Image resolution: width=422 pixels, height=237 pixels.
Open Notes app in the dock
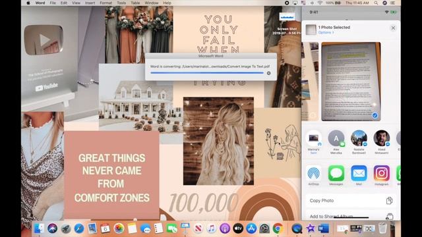pos(132,228)
